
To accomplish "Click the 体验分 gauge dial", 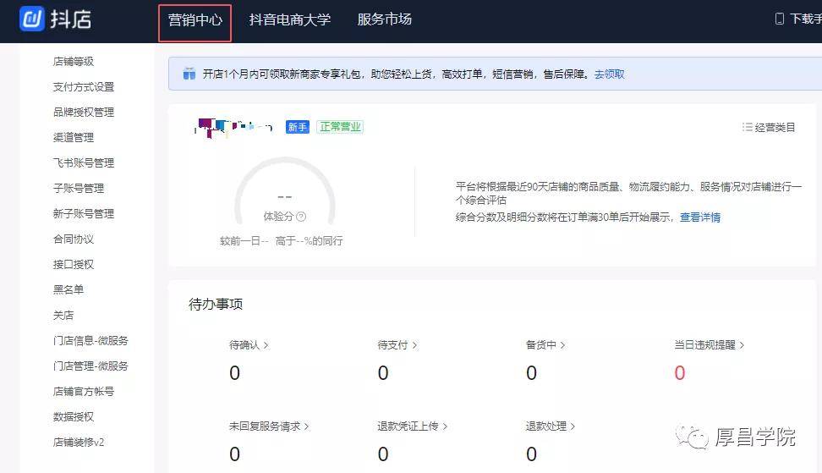I will [285, 191].
